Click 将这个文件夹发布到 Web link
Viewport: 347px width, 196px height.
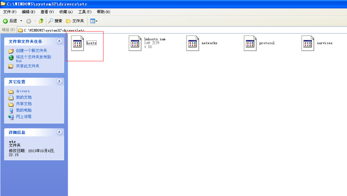tap(34, 59)
